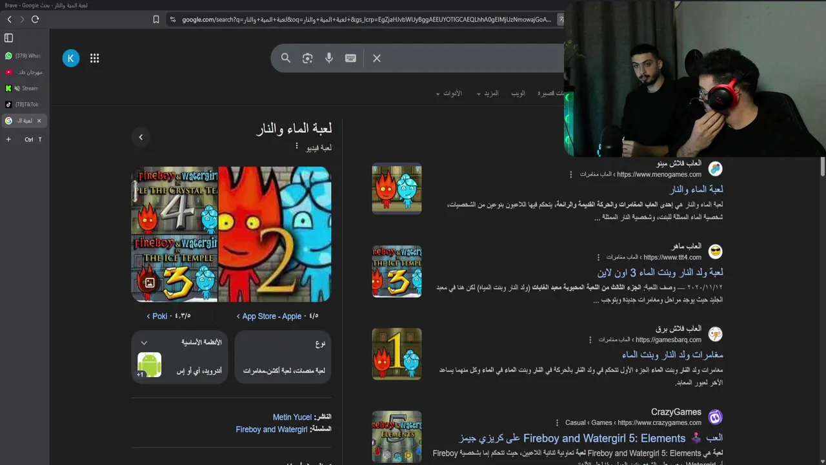
Task: Open the Google account K avatar
Action: tap(71, 58)
